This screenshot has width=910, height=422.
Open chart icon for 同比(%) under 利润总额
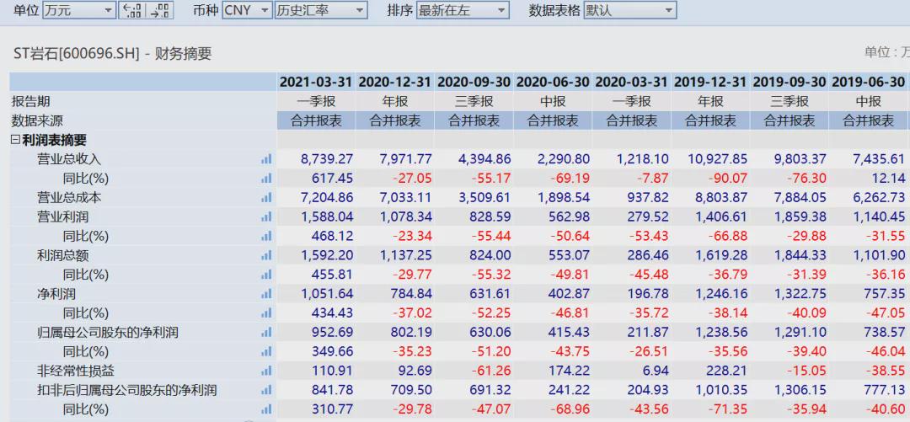[266, 275]
